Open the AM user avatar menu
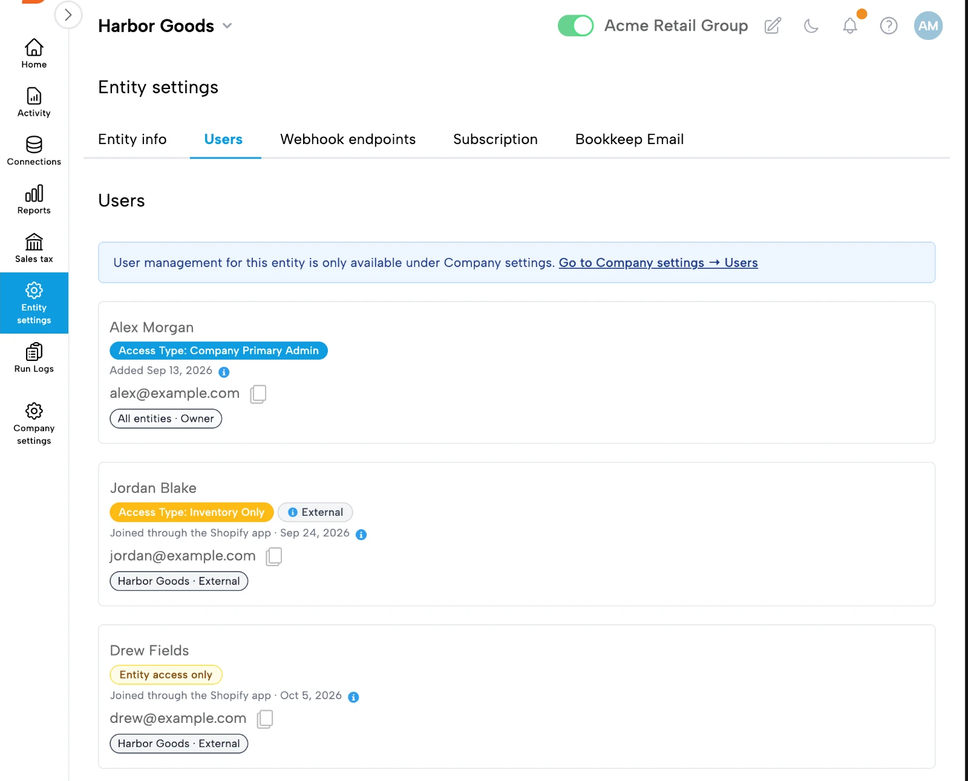968x781 pixels. [x=928, y=26]
